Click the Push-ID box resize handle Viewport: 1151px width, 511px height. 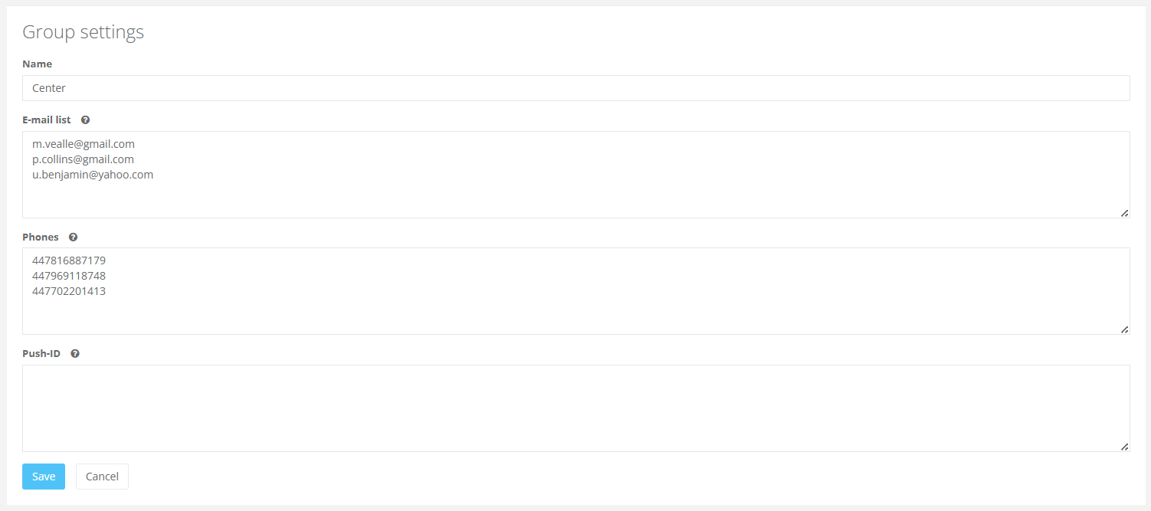1124,447
